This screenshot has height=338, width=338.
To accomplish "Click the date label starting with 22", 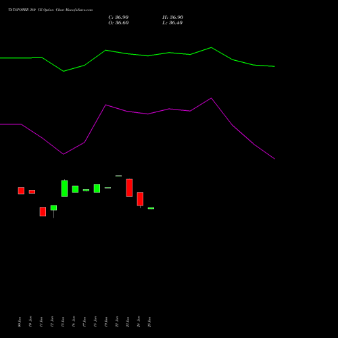I will pyautogui.click(x=117, y=322).
